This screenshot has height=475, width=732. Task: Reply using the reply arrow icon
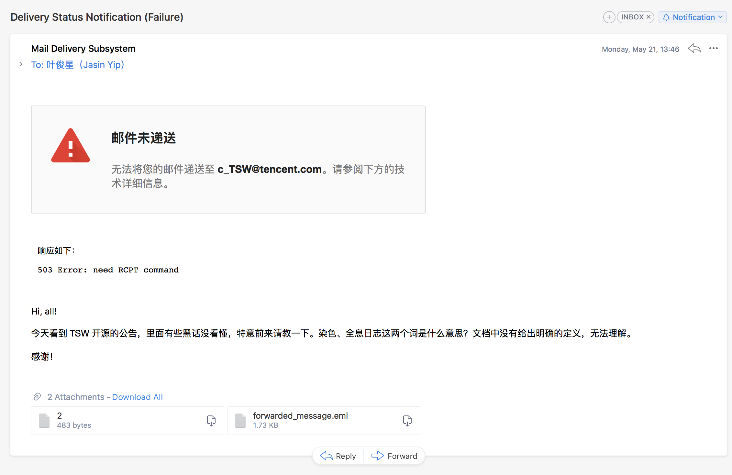pos(694,49)
